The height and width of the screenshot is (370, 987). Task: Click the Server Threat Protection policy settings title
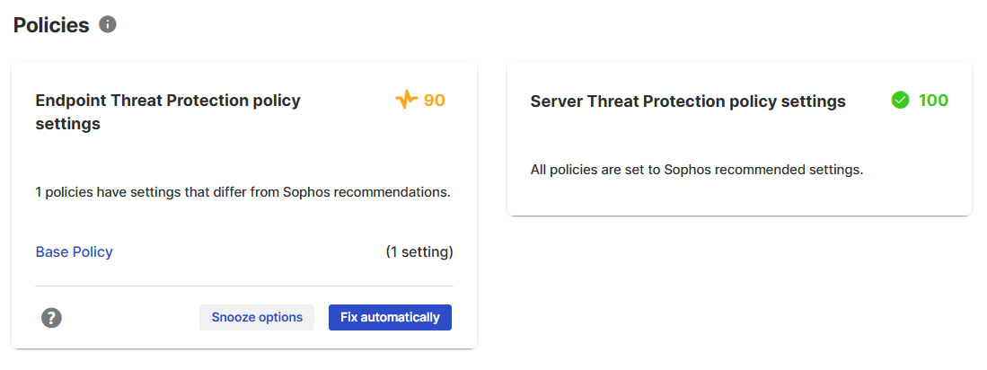pos(688,101)
